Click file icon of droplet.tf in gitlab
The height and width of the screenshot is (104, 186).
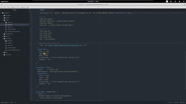coord(6,25)
